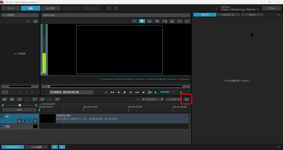Click the redo arrow icon
The height and width of the screenshot is (150, 283).
click(116, 8)
